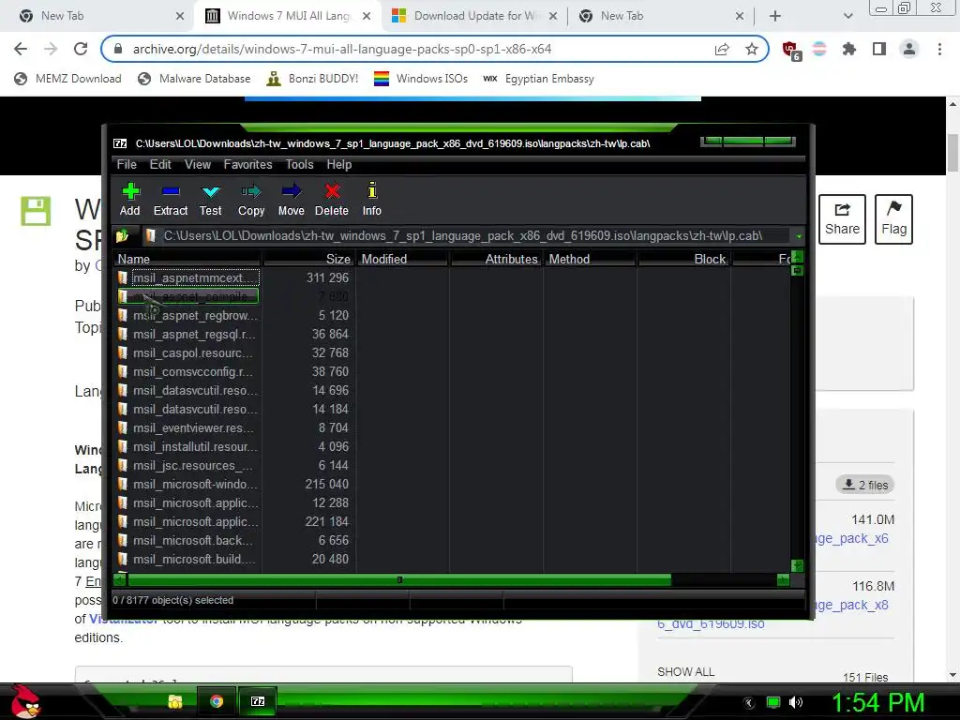This screenshot has width=960, height=720.
Task: Click the size value 311 296
Action: 327,277
